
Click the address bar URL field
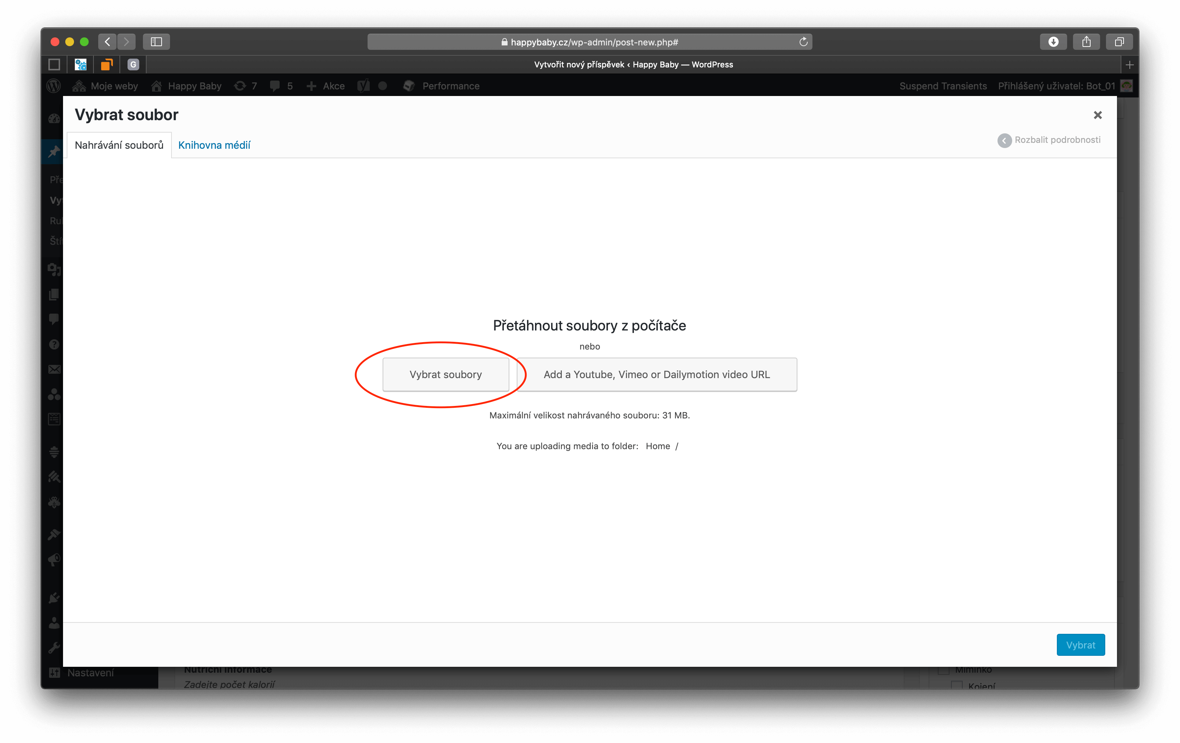[590, 42]
